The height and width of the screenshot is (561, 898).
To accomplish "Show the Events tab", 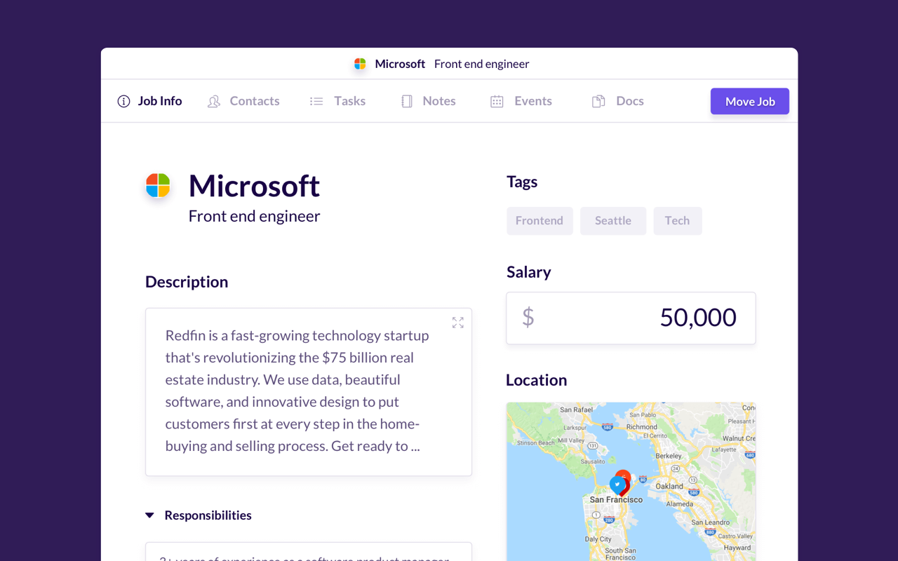I will (521, 101).
